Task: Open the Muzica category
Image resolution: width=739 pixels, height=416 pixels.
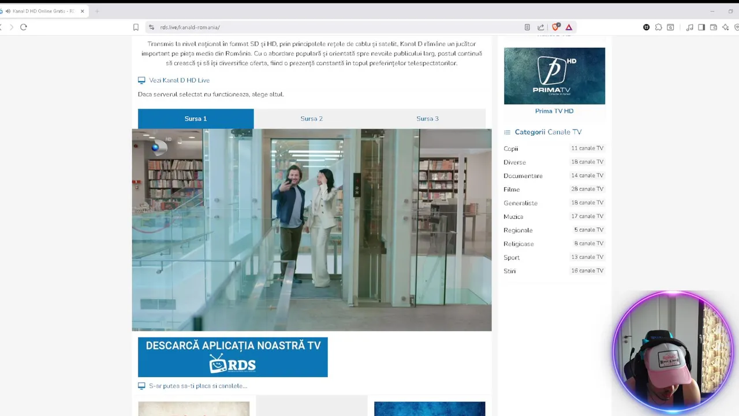Action: click(x=513, y=217)
